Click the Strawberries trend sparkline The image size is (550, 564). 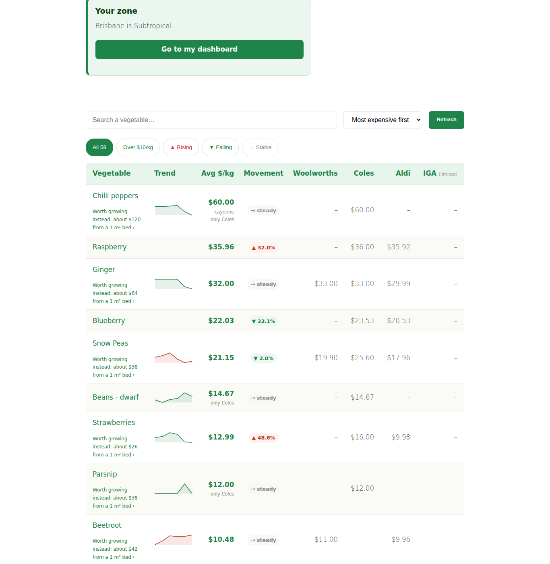click(x=174, y=437)
